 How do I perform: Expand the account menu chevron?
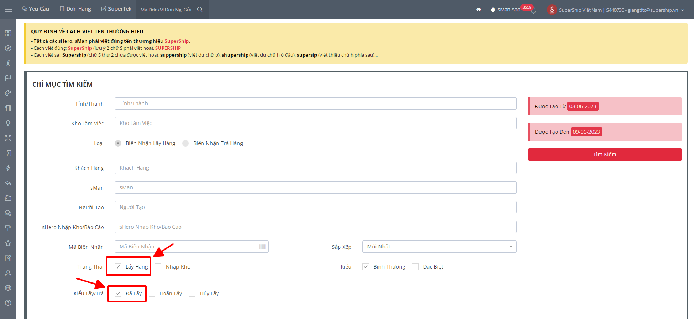coord(683,10)
